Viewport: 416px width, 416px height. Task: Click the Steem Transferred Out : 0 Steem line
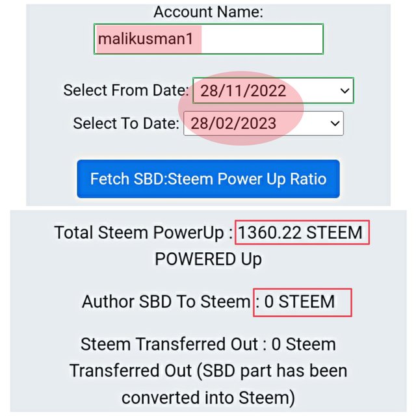click(x=208, y=344)
